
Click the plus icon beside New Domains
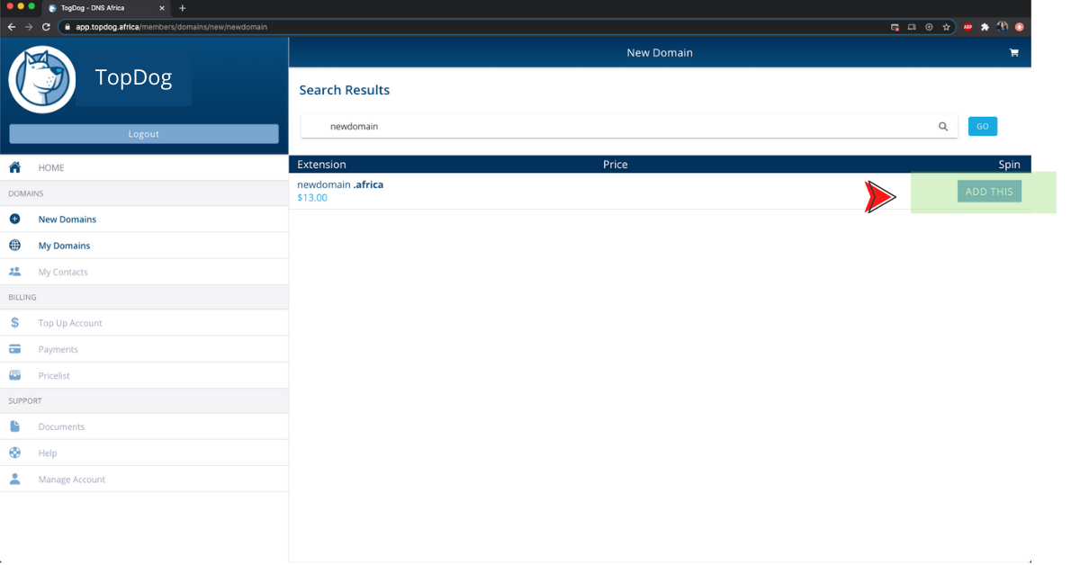coord(15,219)
